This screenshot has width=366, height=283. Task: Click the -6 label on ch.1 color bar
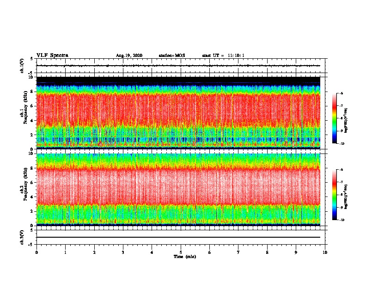[341, 93]
